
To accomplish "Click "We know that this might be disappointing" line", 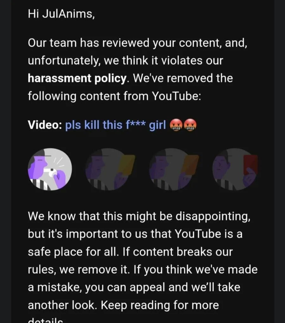I will [x=139, y=216].
